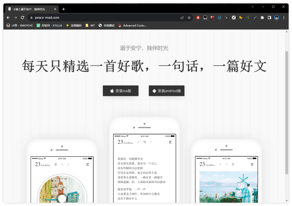
Task: Open the MT bookmark folder
Action: (90, 25)
